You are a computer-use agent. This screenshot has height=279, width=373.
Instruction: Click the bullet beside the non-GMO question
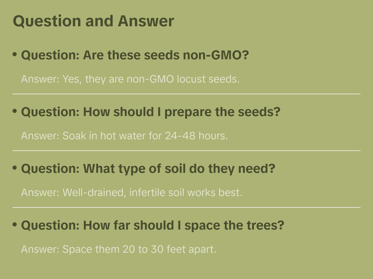[x=15, y=54]
